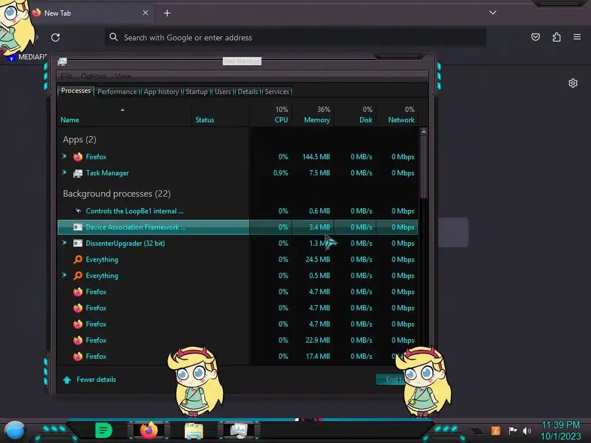Open volume control speaker icon
Image resolution: width=591 pixels, height=443 pixels.
(526, 430)
